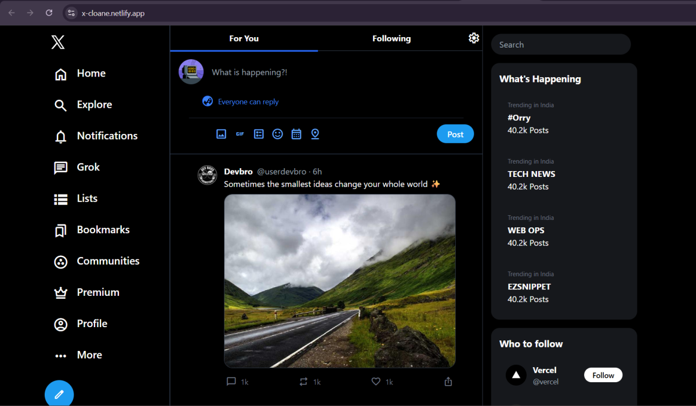The width and height of the screenshot is (696, 406).
Task: Click the share icon under Devbro's post
Action: click(x=448, y=382)
